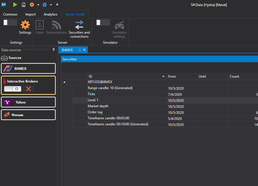Select Timeframe candle: 00:05:00 row
This screenshot has width=258, height=186.
click(x=165, y=118)
